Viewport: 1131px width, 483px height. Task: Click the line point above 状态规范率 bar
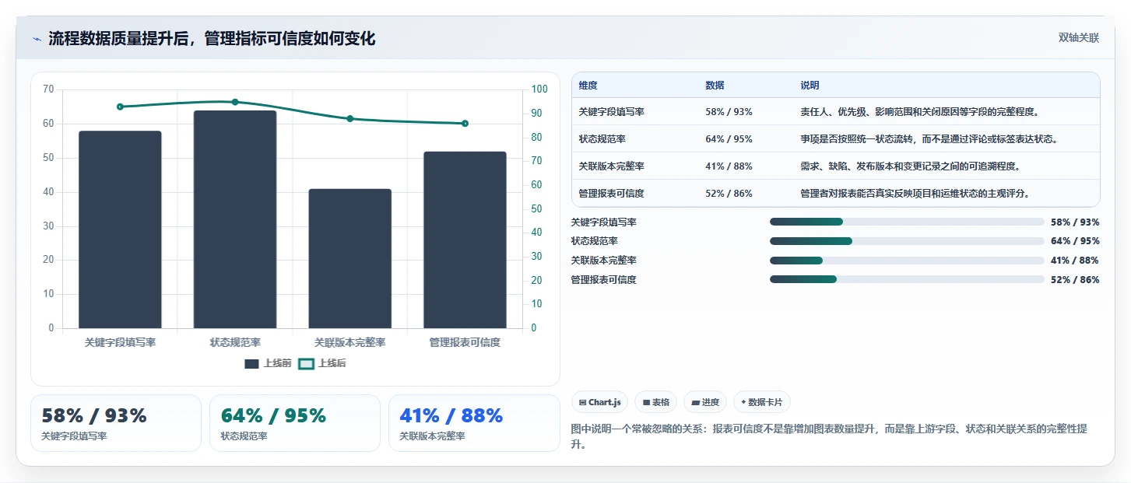(x=235, y=102)
